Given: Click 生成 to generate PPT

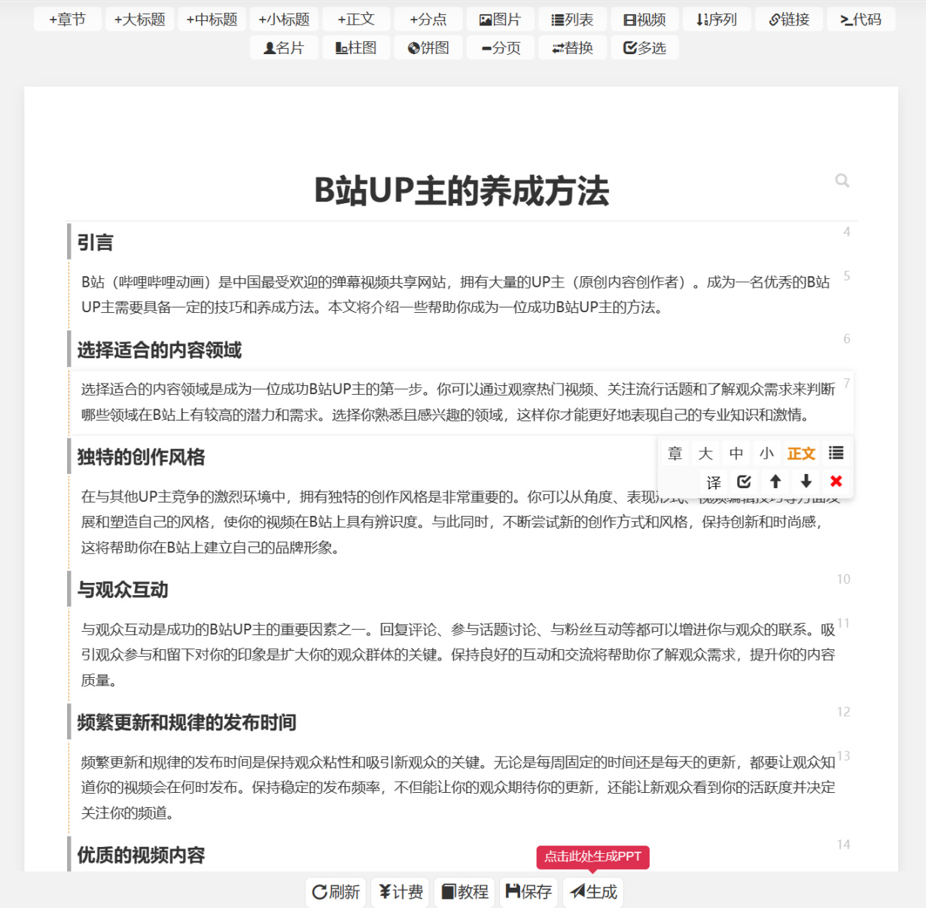Looking at the screenshot, I should (x=593, y=892).
